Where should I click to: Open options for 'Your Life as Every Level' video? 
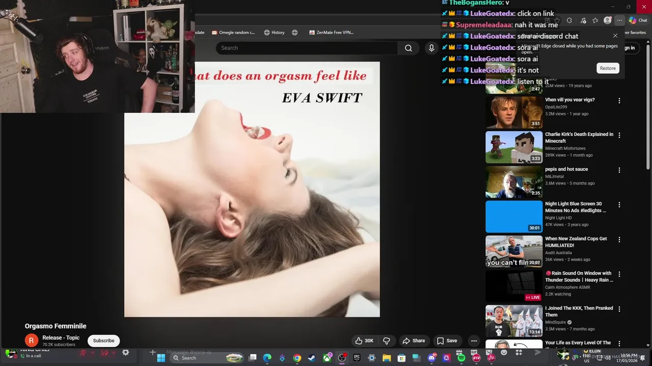coord(619,344)
